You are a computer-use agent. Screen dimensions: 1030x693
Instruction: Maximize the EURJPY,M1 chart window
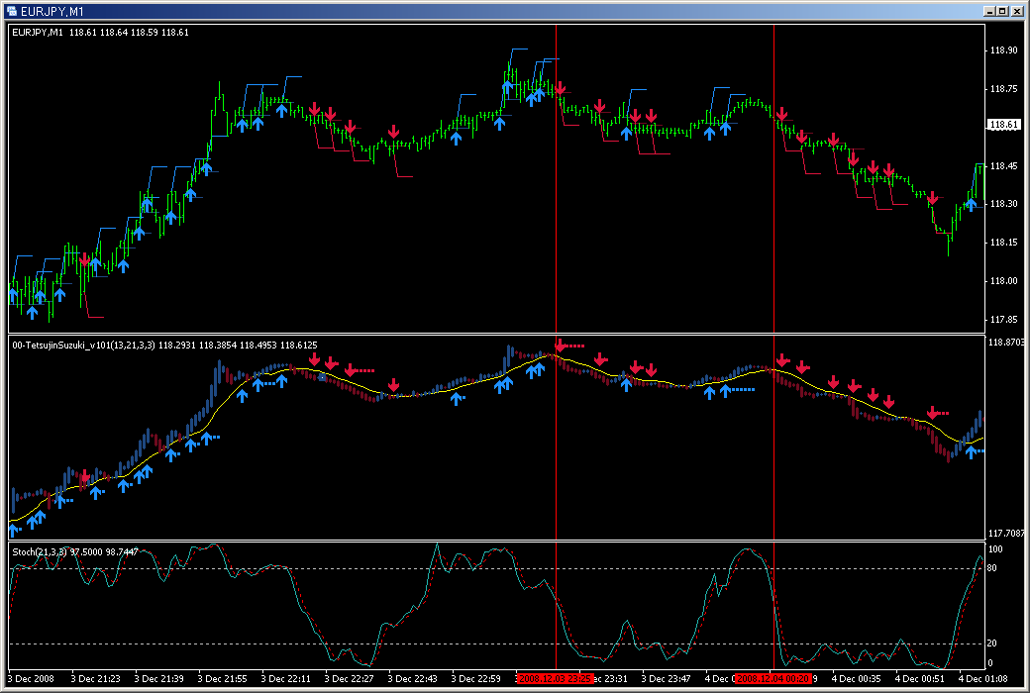tap(1002, 11)
